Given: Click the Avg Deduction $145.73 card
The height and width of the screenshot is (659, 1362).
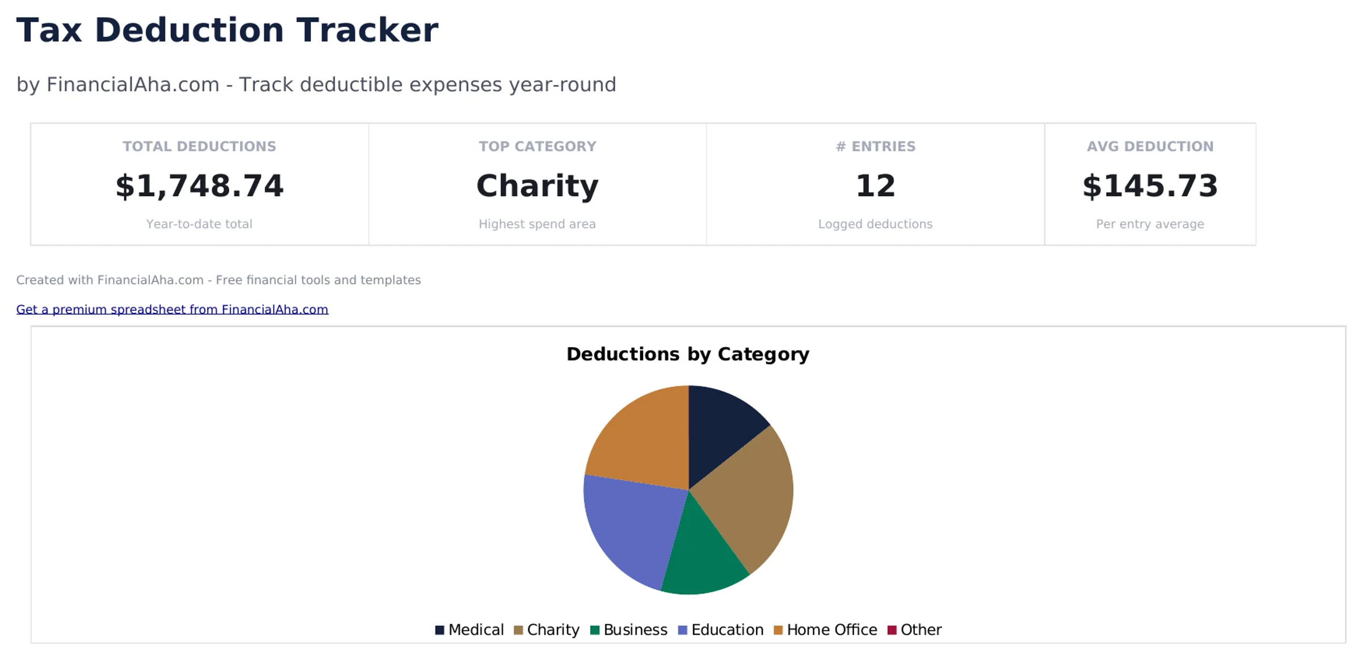Looking at the screenshot, I should click(x=1150, y=184).
